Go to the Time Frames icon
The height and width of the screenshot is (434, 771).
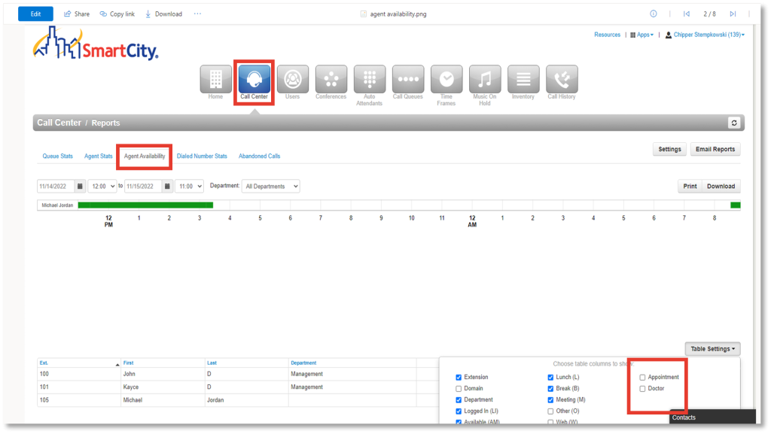pos(446,80)
